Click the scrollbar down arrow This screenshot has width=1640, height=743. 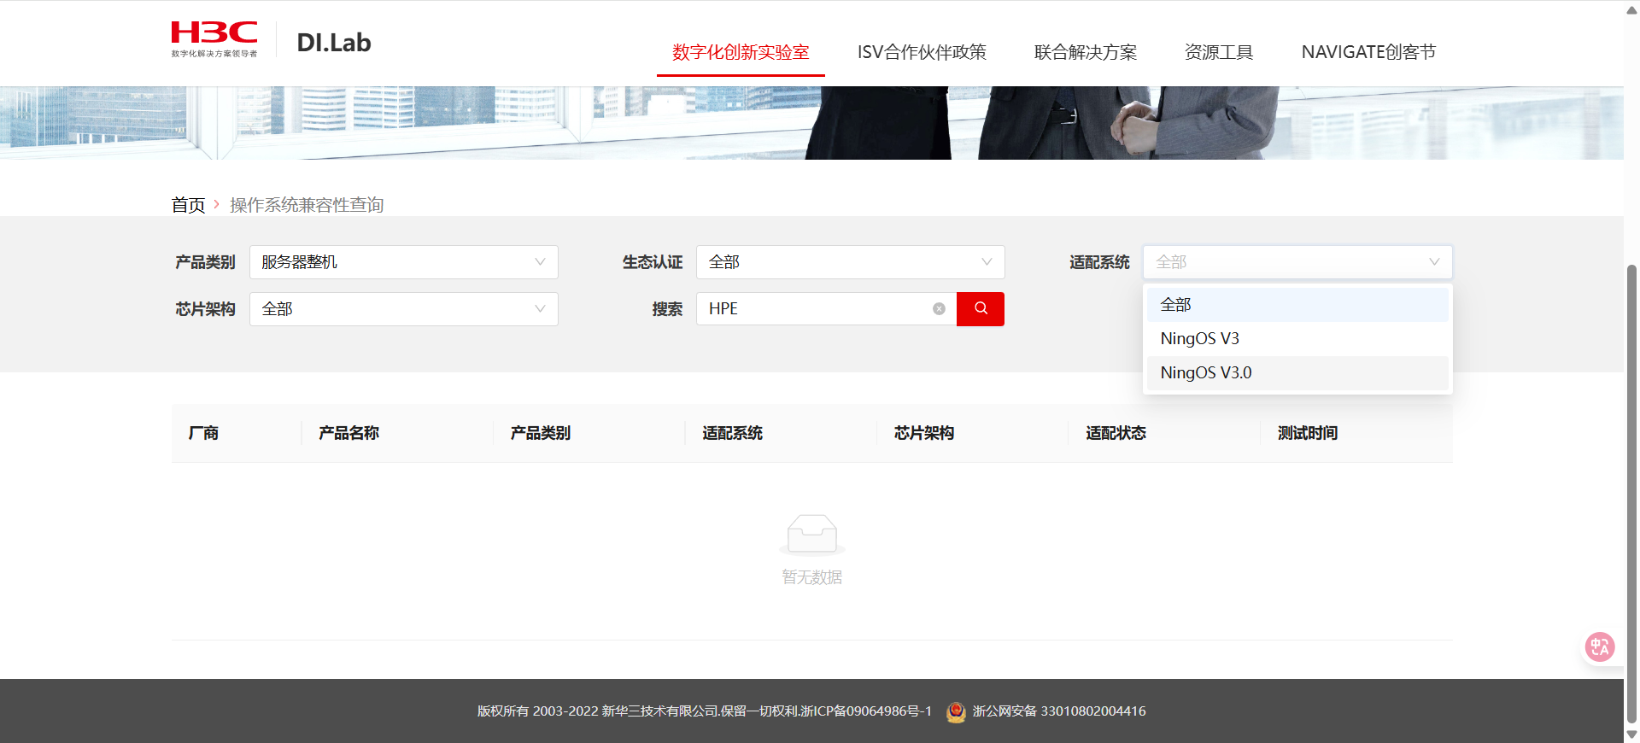[x=1631, y=734]
